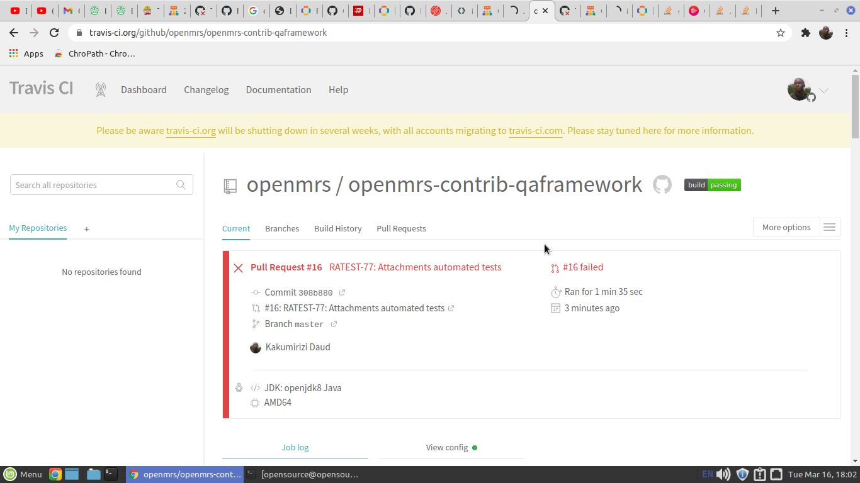860x483 pixels.
Task: Follow the travis-ci.org link in the banner
Action: [191, 131]
